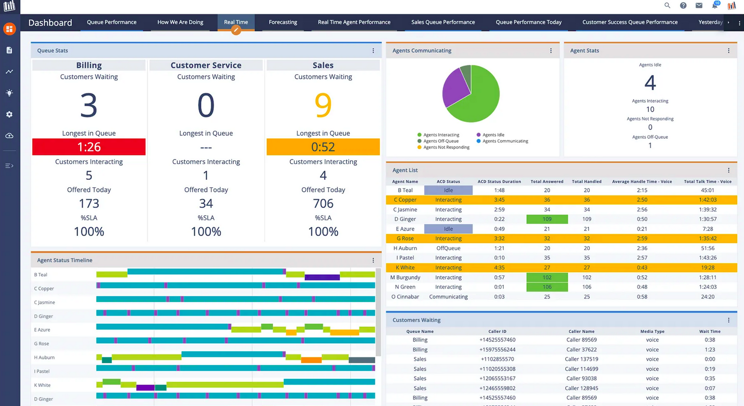
Task: View notifications via the bell icon
Action: (x=715, y=6)
